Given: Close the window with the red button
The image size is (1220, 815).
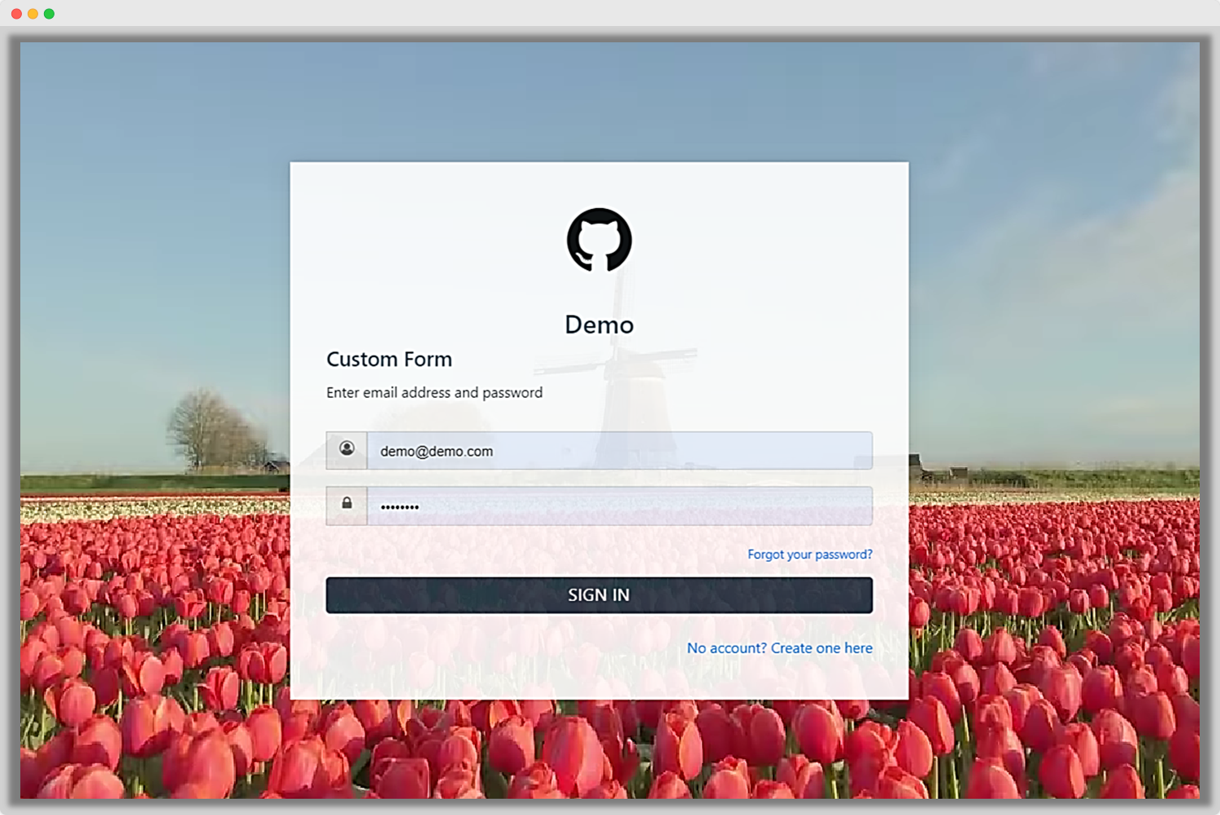Looking at the screenshot, I should [16, 14].
